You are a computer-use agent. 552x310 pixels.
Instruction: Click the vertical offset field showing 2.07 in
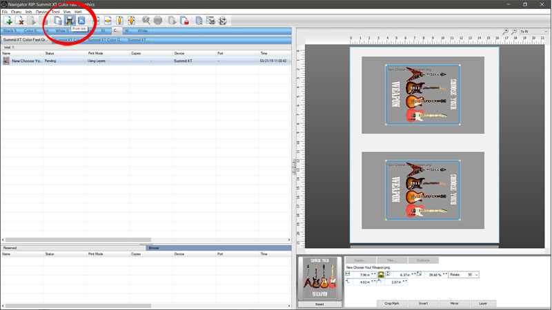(395, 282)
